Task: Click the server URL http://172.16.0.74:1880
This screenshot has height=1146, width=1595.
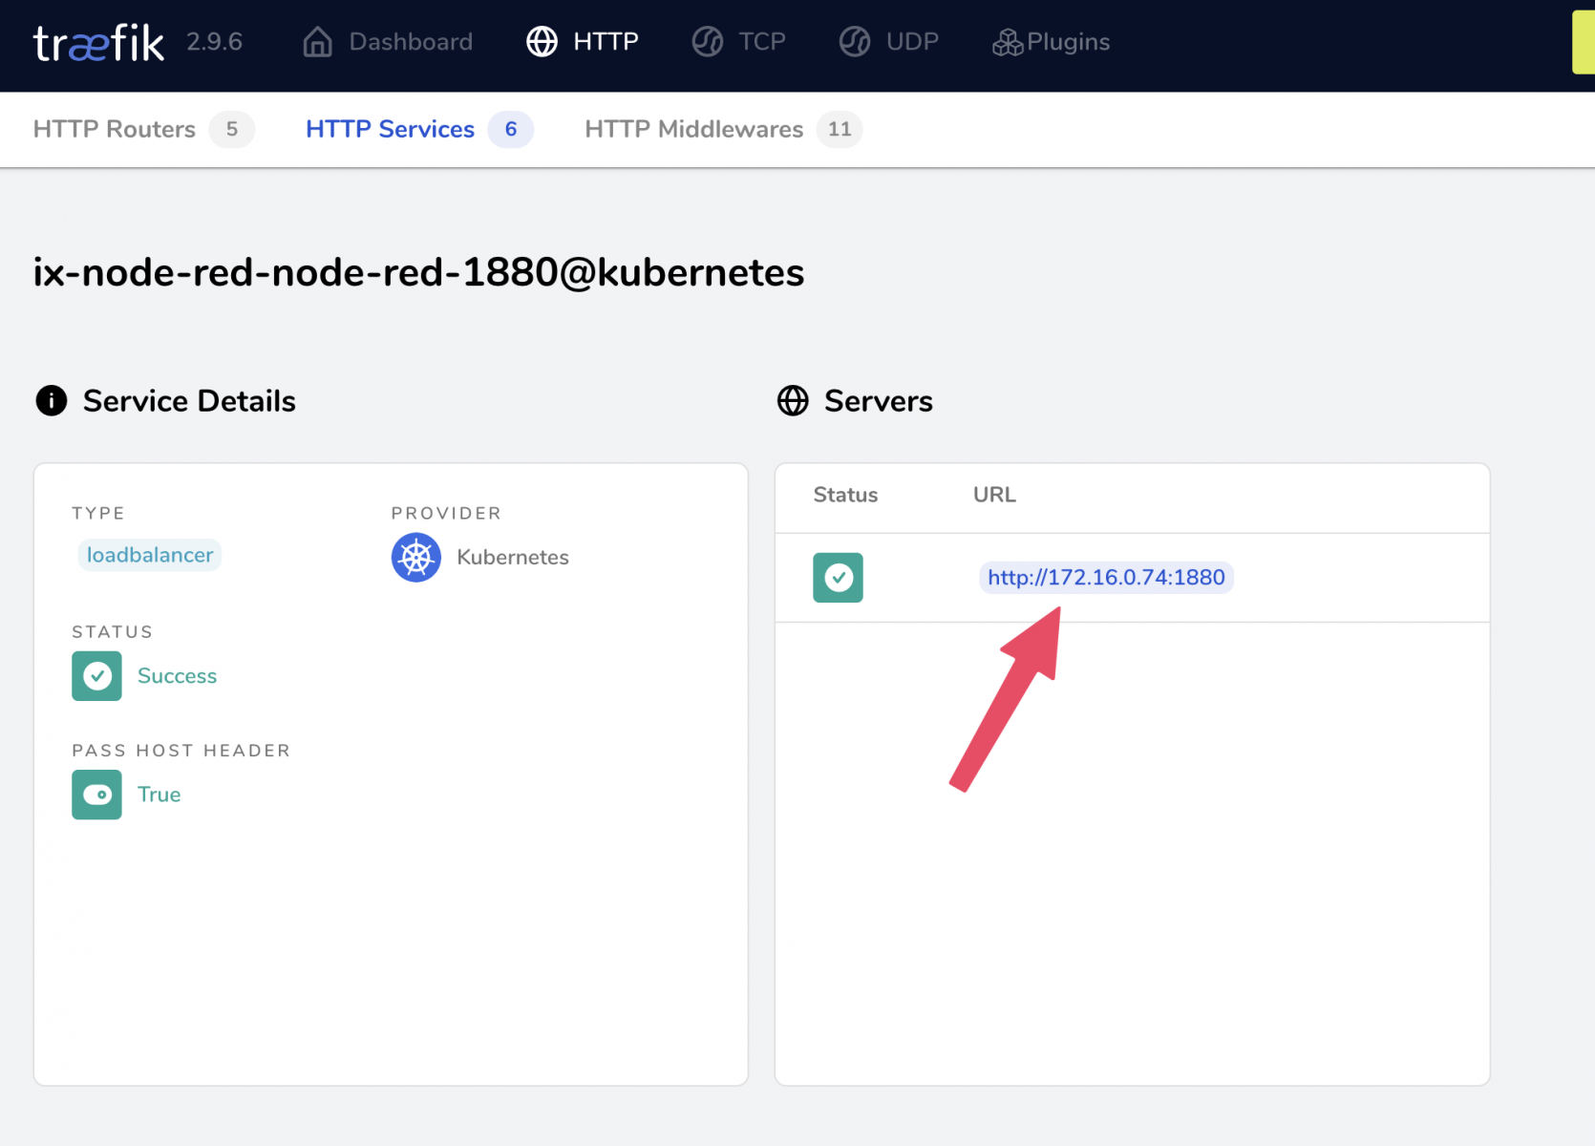Action: coord(1106,578)
